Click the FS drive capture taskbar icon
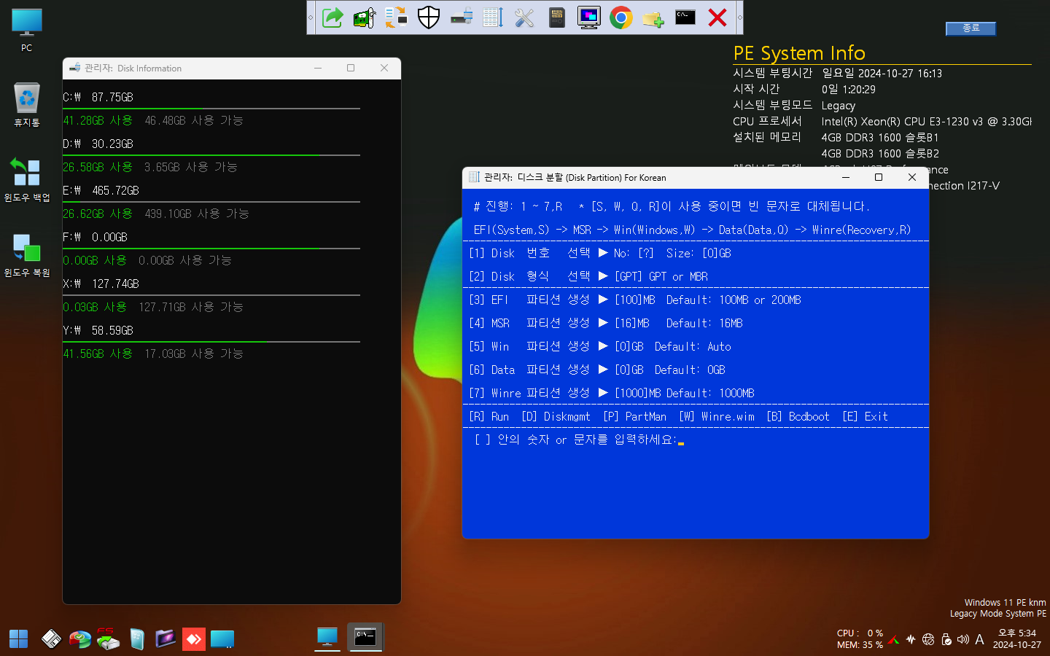This screenshot has width=1050, height=656. tap(108, 639)
